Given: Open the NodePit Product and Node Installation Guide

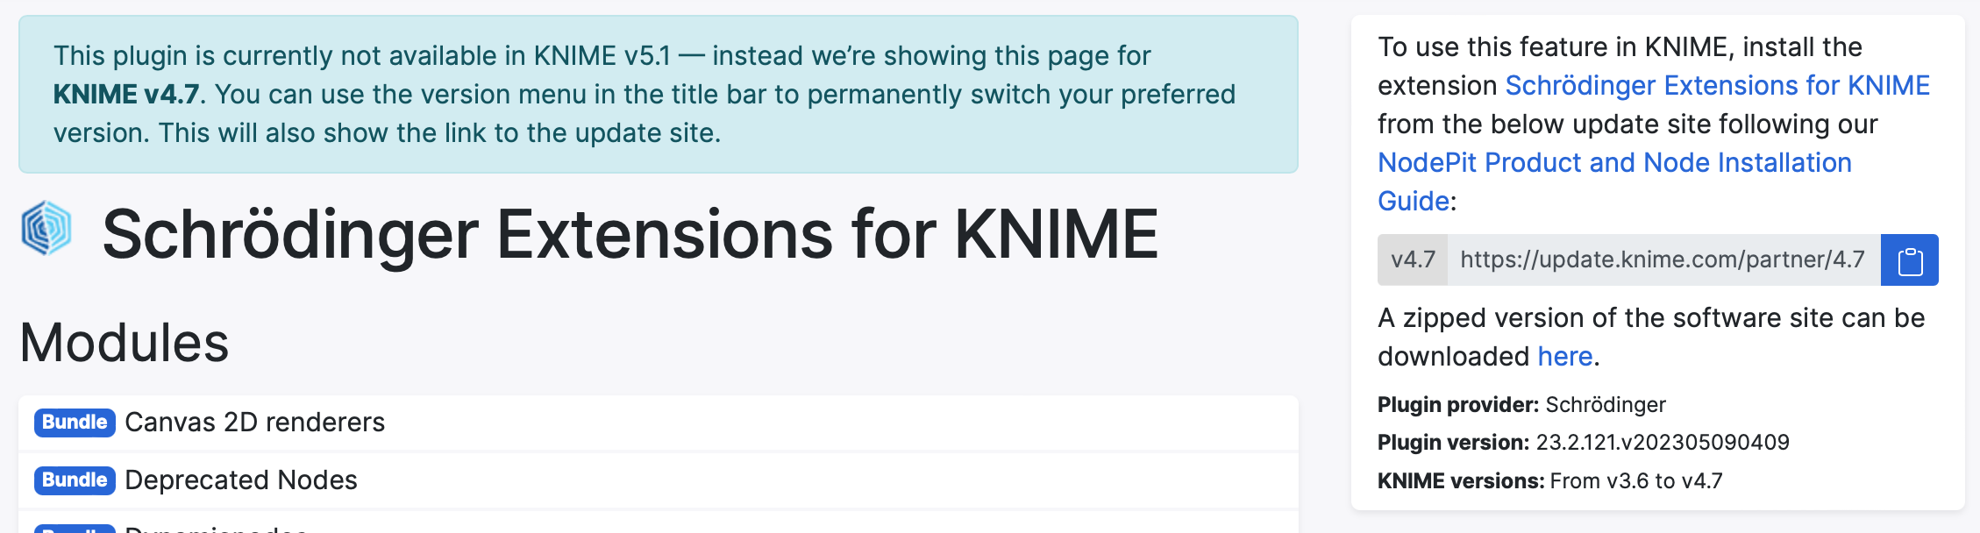Looking at the screenshot, I should point(1614,181).
